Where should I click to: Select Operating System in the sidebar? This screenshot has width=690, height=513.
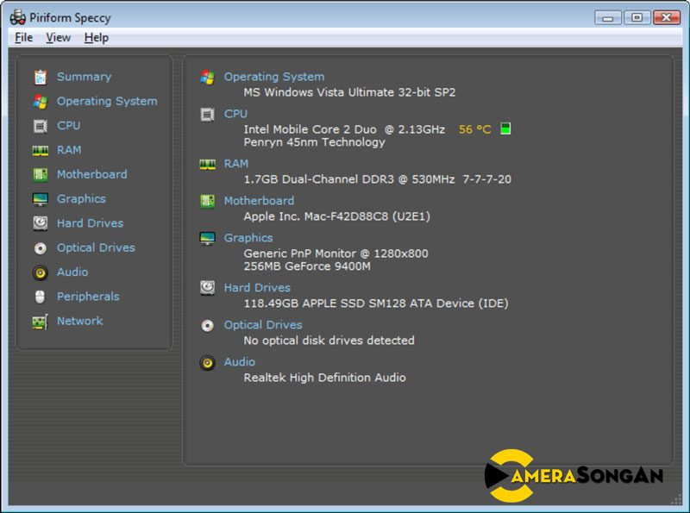(107, 101)
